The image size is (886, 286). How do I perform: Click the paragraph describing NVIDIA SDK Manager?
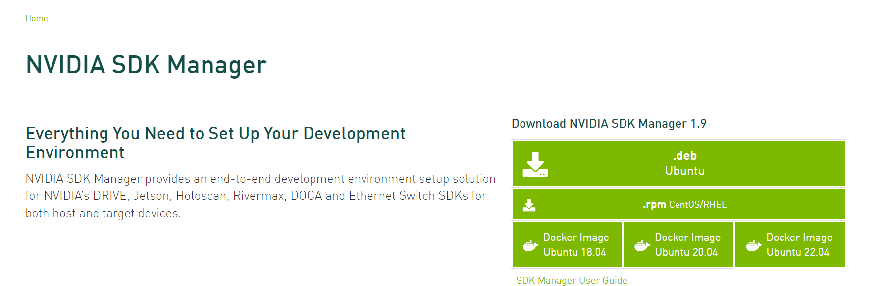(261, 196)
